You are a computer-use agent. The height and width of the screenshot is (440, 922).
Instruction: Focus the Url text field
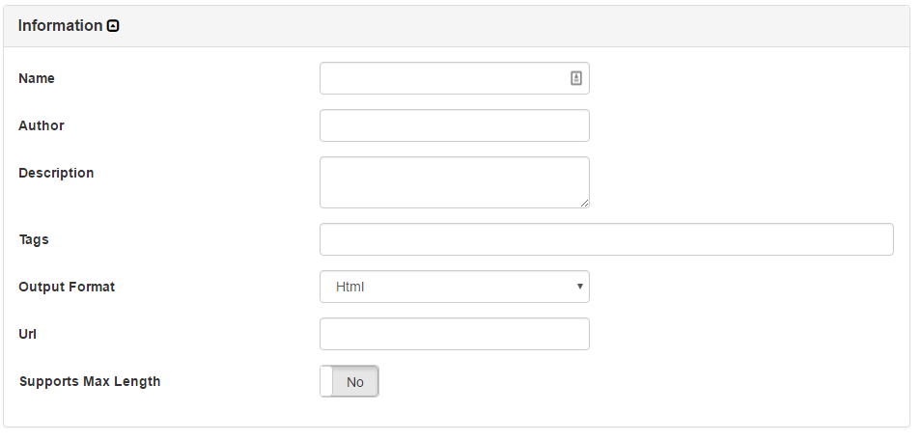click(454, 334)
